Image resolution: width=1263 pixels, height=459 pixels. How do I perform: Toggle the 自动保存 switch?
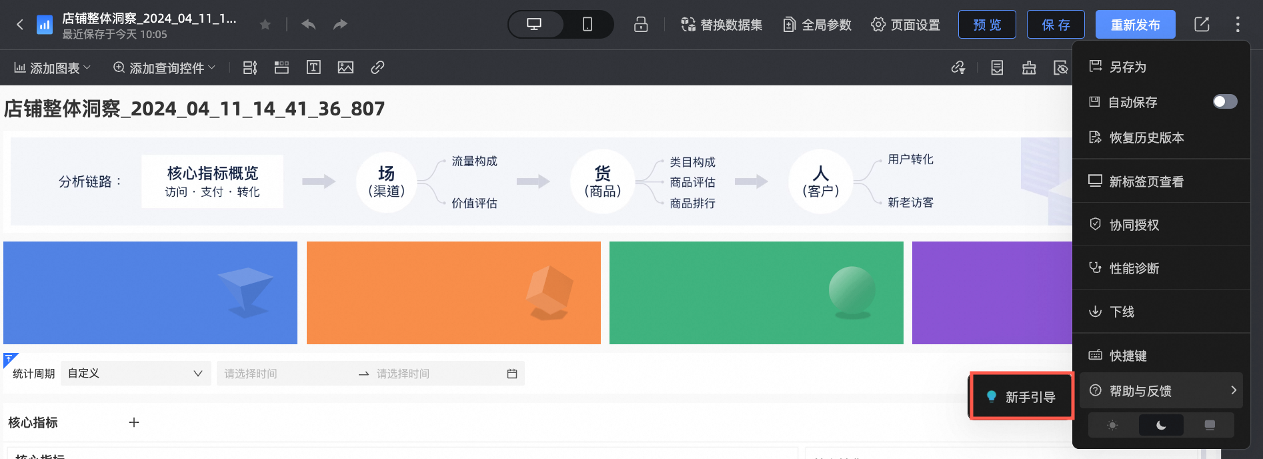point(1225,101)
